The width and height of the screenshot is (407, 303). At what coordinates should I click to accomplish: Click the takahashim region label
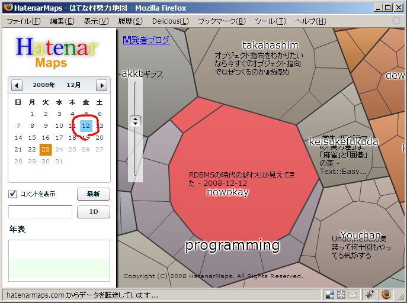[270, 46]
